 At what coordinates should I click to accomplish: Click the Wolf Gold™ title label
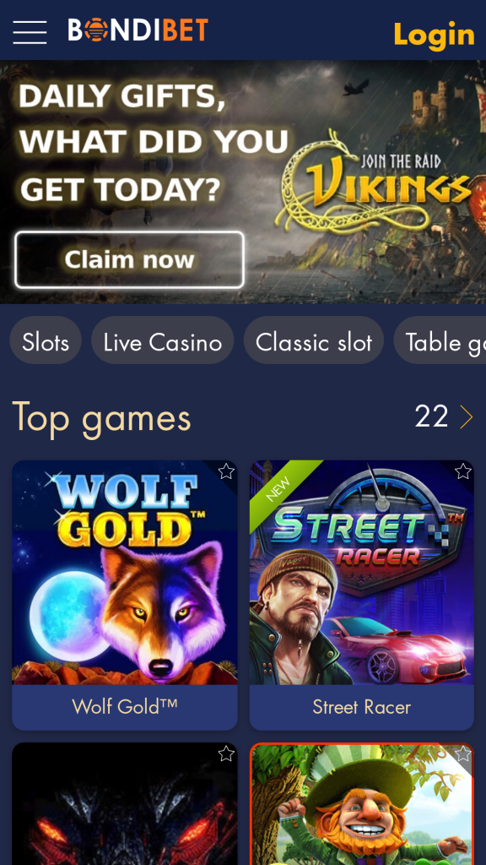coord(125,707)
